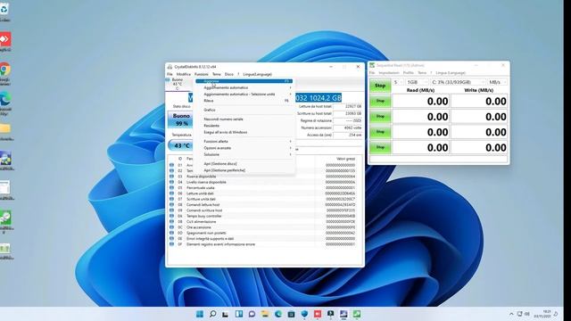
Task: Click the 43 °C temperature button
Action: (181, 145)
